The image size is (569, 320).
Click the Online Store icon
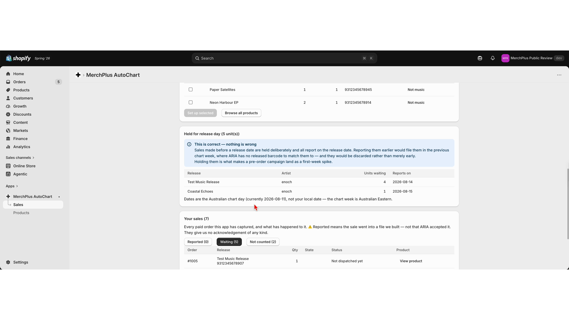pyautogui.click(x=8, y=166)
